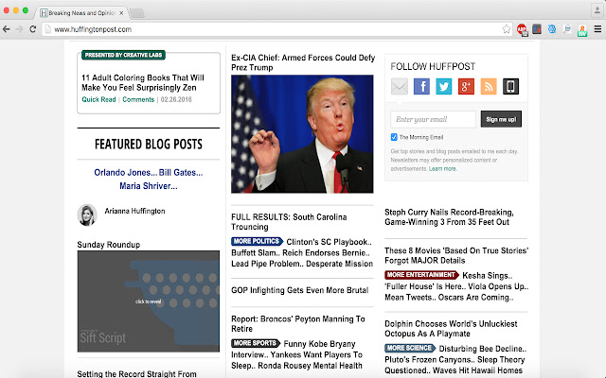Click the magnifier extension icon
This screenshot has height=378, width=606.
(x=567, y=29)
